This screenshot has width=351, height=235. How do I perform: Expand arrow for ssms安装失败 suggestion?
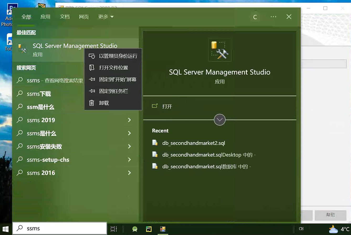point(129,146)
